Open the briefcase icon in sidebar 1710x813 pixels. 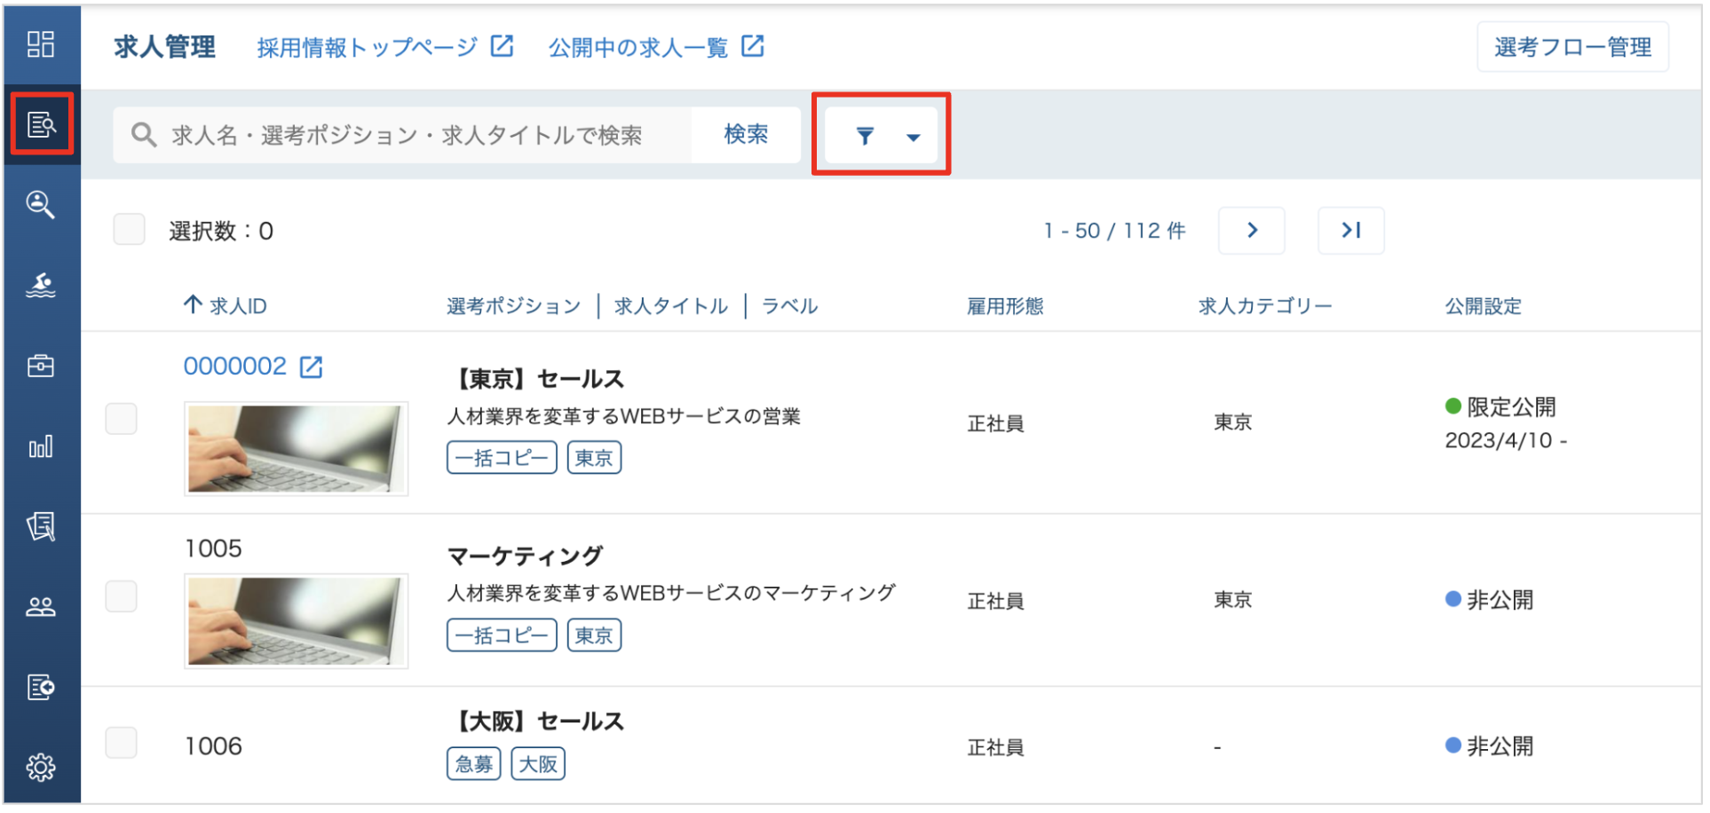click(41, 366)
